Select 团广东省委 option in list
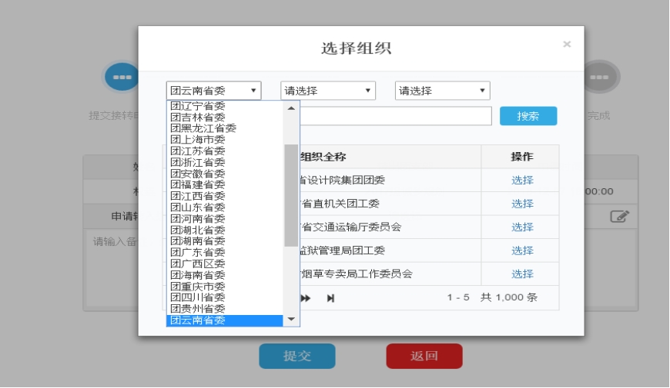This screenshot has width=670, height=388. 198,252
